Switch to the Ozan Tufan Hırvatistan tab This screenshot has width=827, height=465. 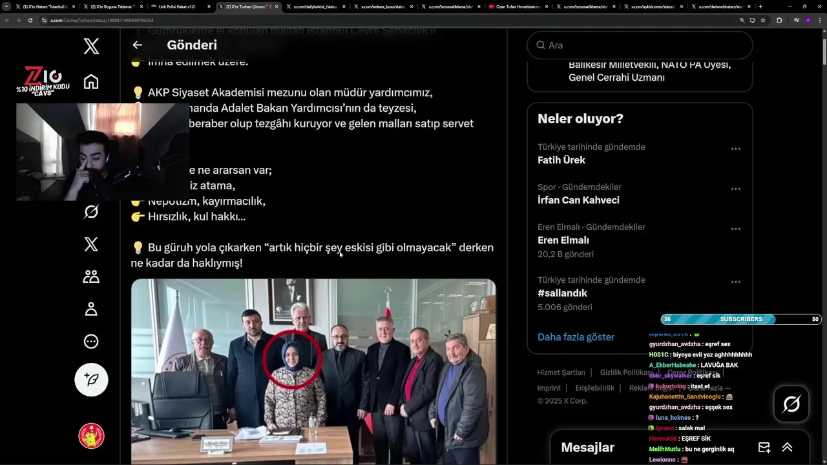pyautogui.click(x=518, y=6)
